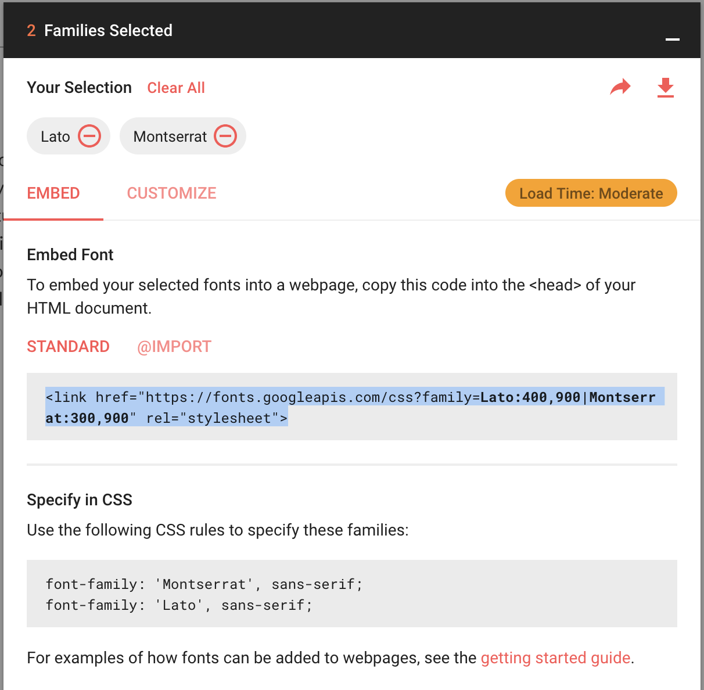The width and height of the screenshot is (704, 690).
Task: Click the Load Time: Moderate badge
Action: pos(591,193)
